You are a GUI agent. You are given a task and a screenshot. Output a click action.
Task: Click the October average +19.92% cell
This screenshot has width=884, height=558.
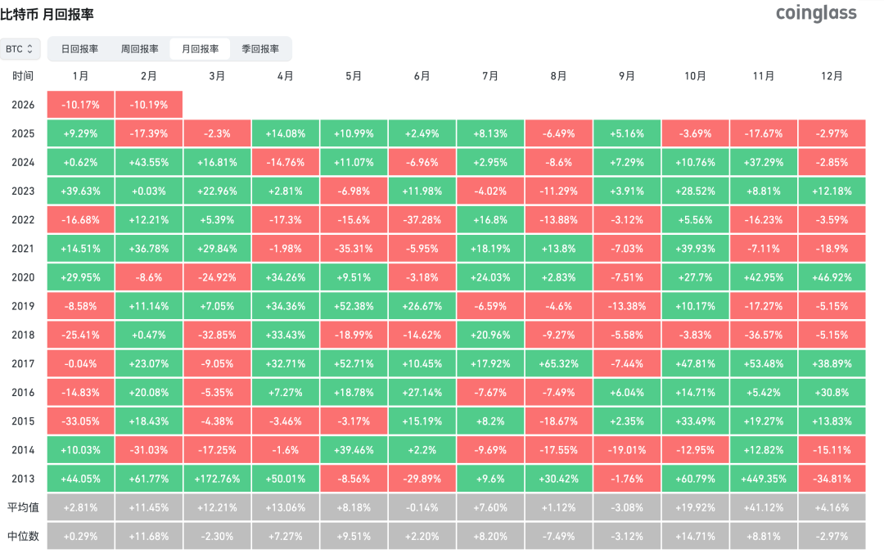click(695, 508)
